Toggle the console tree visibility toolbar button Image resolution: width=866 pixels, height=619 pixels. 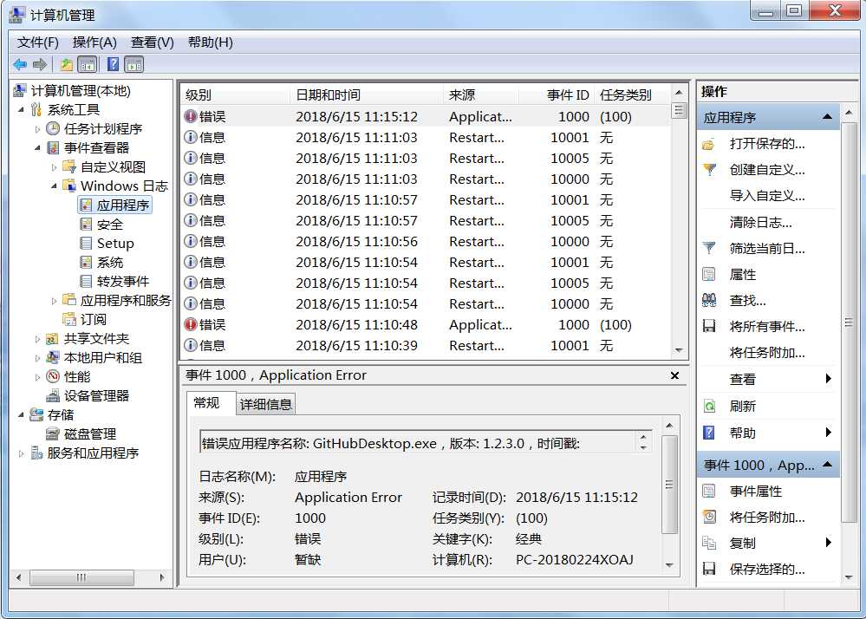[x=88, y=63]
